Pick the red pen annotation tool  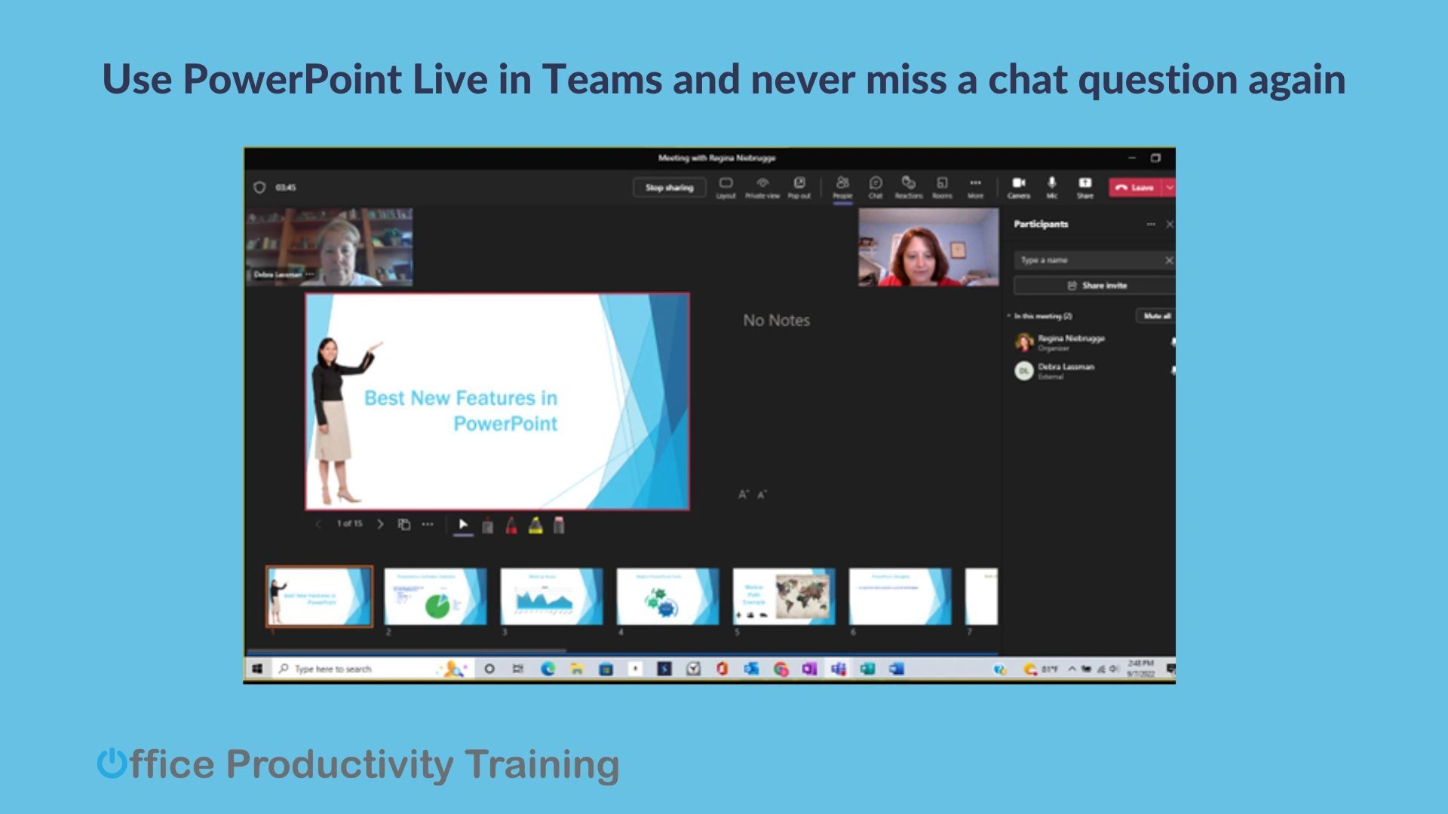point(512,525)
